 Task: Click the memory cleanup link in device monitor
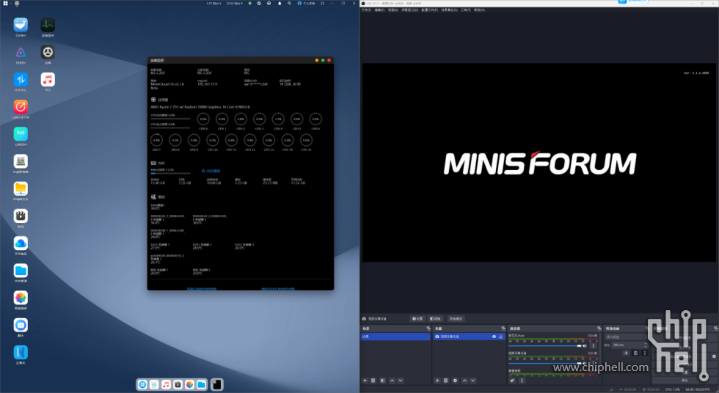[x=211, y=171]
